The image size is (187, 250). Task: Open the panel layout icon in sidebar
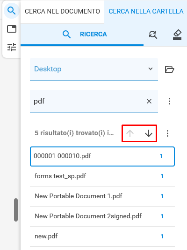12,29
